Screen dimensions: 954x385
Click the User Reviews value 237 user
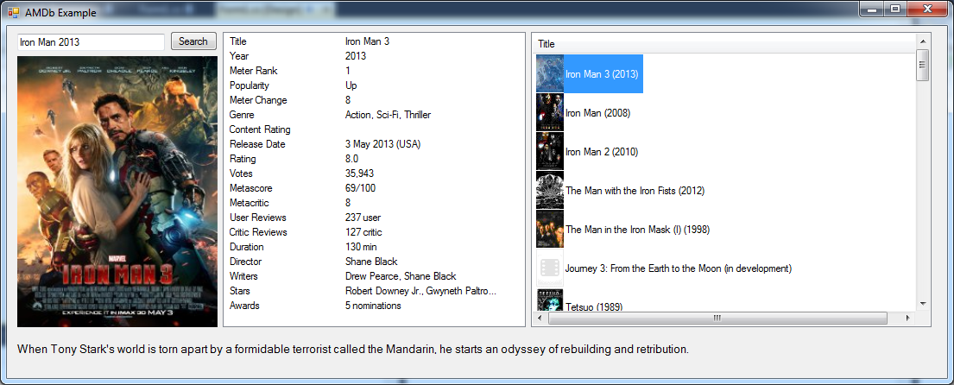click(x=363, y=218)
